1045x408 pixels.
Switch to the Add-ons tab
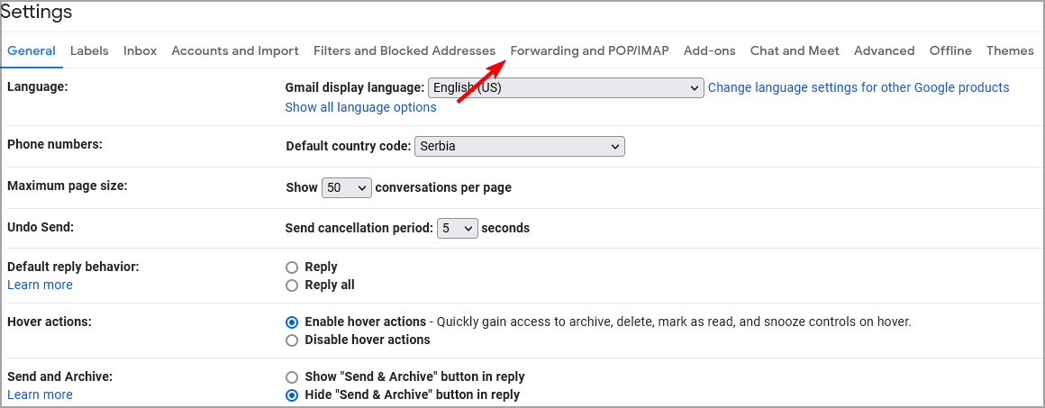(710, 50)
